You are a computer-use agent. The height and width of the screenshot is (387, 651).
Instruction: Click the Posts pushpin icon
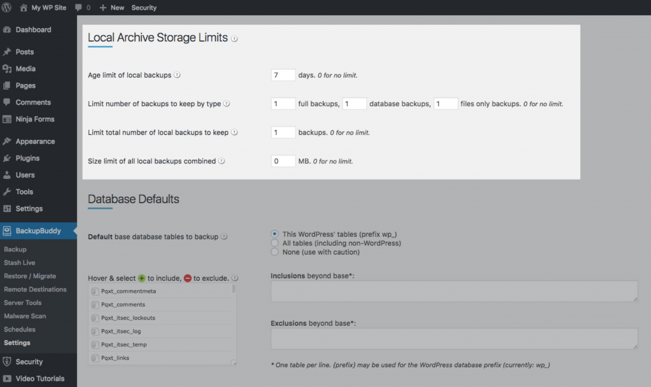click(6, 52)
